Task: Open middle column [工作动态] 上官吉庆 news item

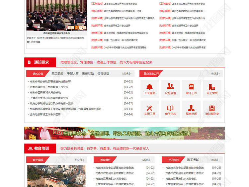Action: tap(114, 4)
